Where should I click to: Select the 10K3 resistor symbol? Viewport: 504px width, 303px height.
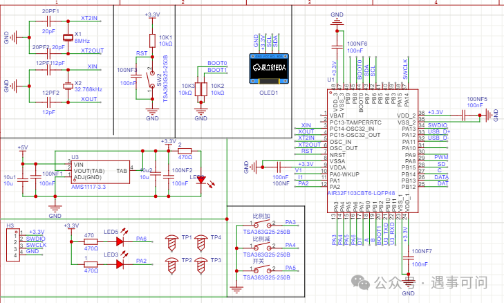tap(198, 89)
